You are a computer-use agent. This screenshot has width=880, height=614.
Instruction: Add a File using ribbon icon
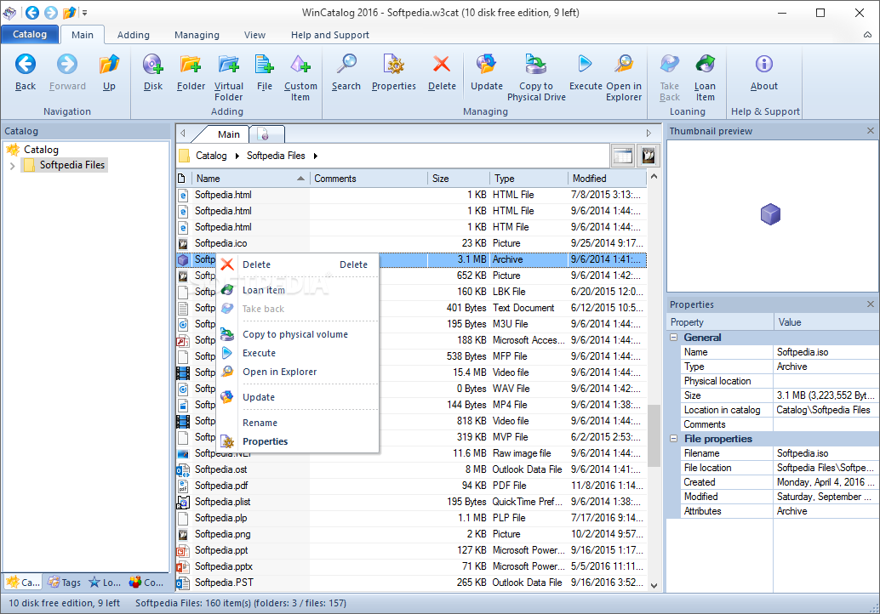265,71
